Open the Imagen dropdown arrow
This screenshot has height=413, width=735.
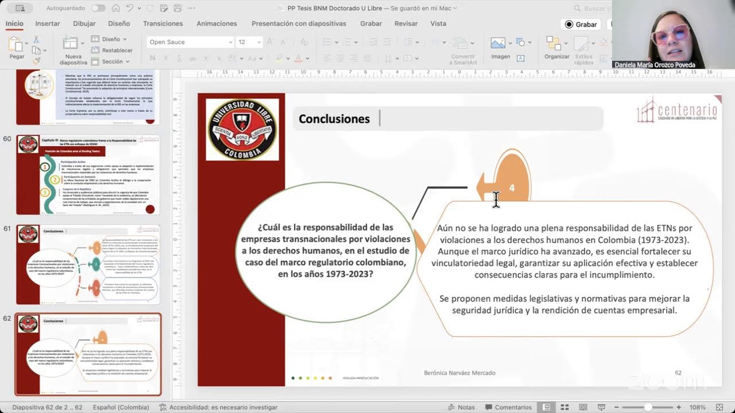[510, 43]
